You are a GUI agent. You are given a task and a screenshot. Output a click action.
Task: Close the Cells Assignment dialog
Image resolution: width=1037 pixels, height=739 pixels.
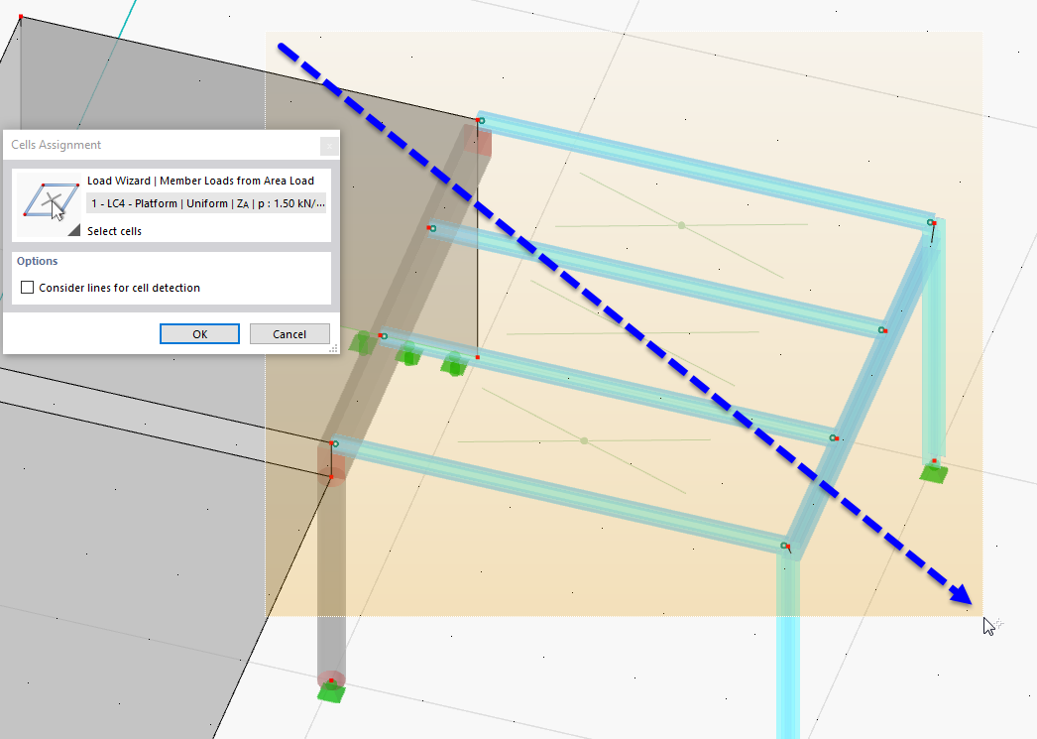coord(328,145)
